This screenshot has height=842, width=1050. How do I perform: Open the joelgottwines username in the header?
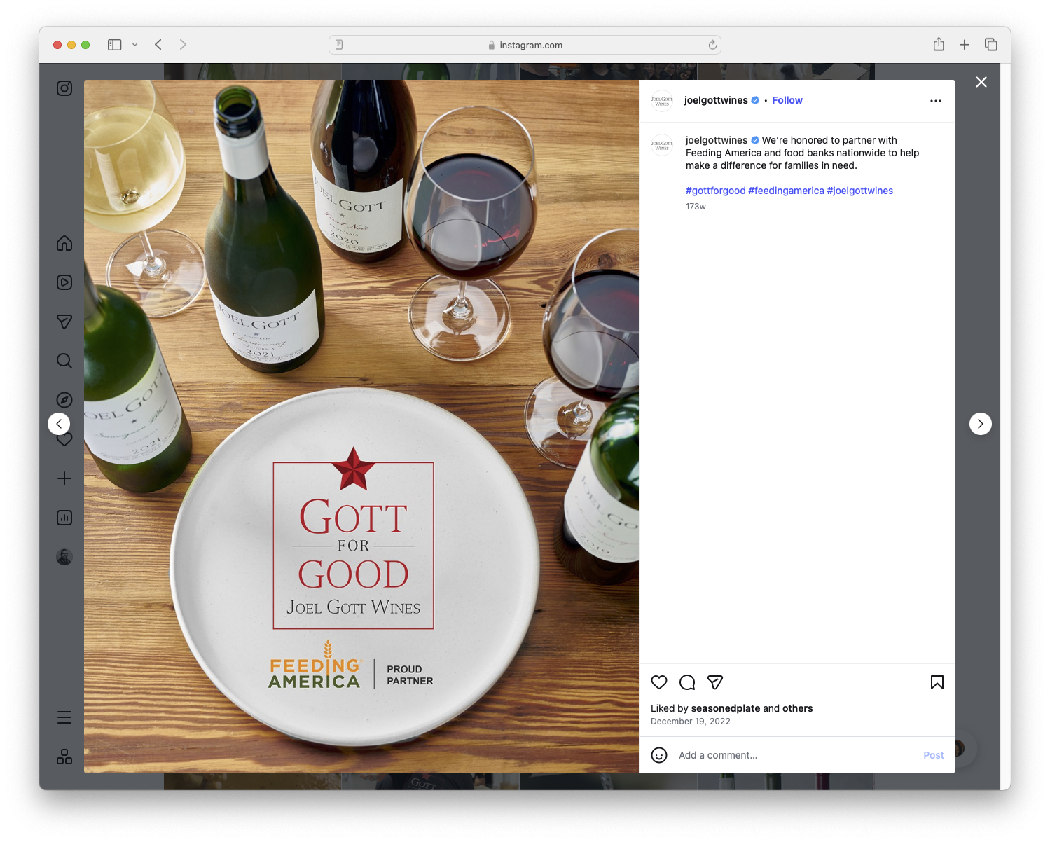click(x=716, y=100)
